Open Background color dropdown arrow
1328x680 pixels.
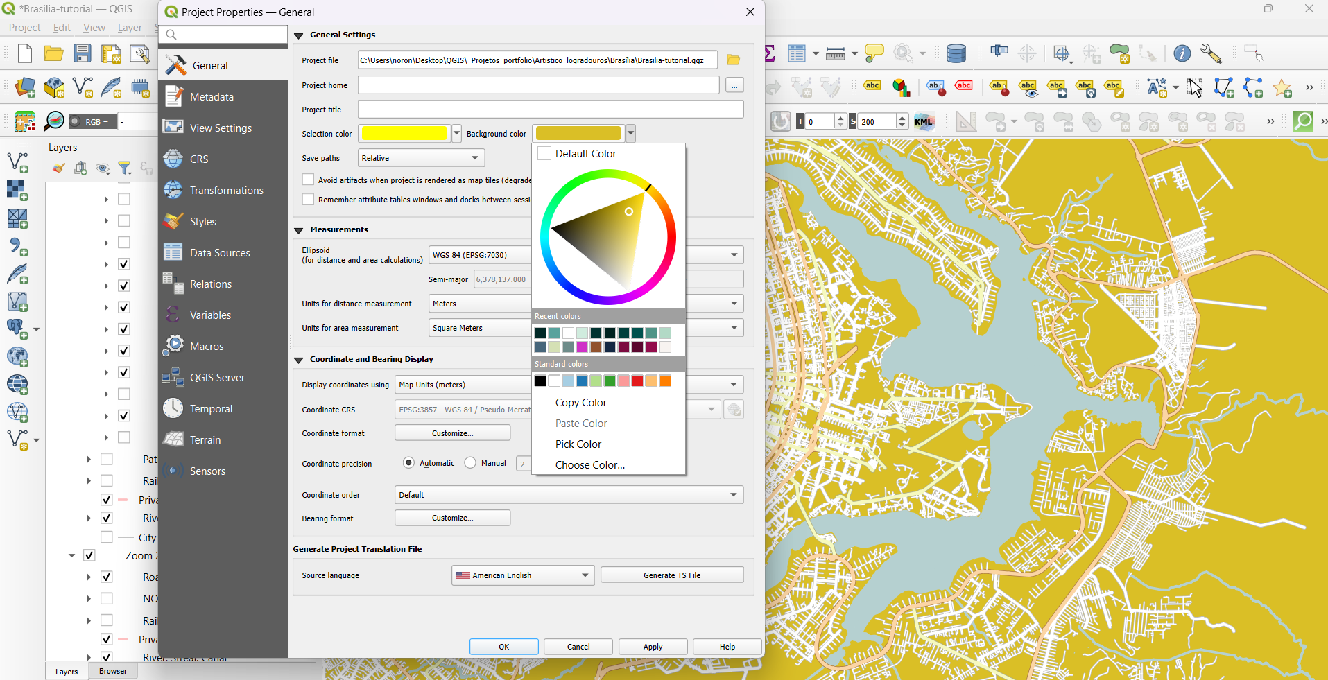click(x=630, y=133)
